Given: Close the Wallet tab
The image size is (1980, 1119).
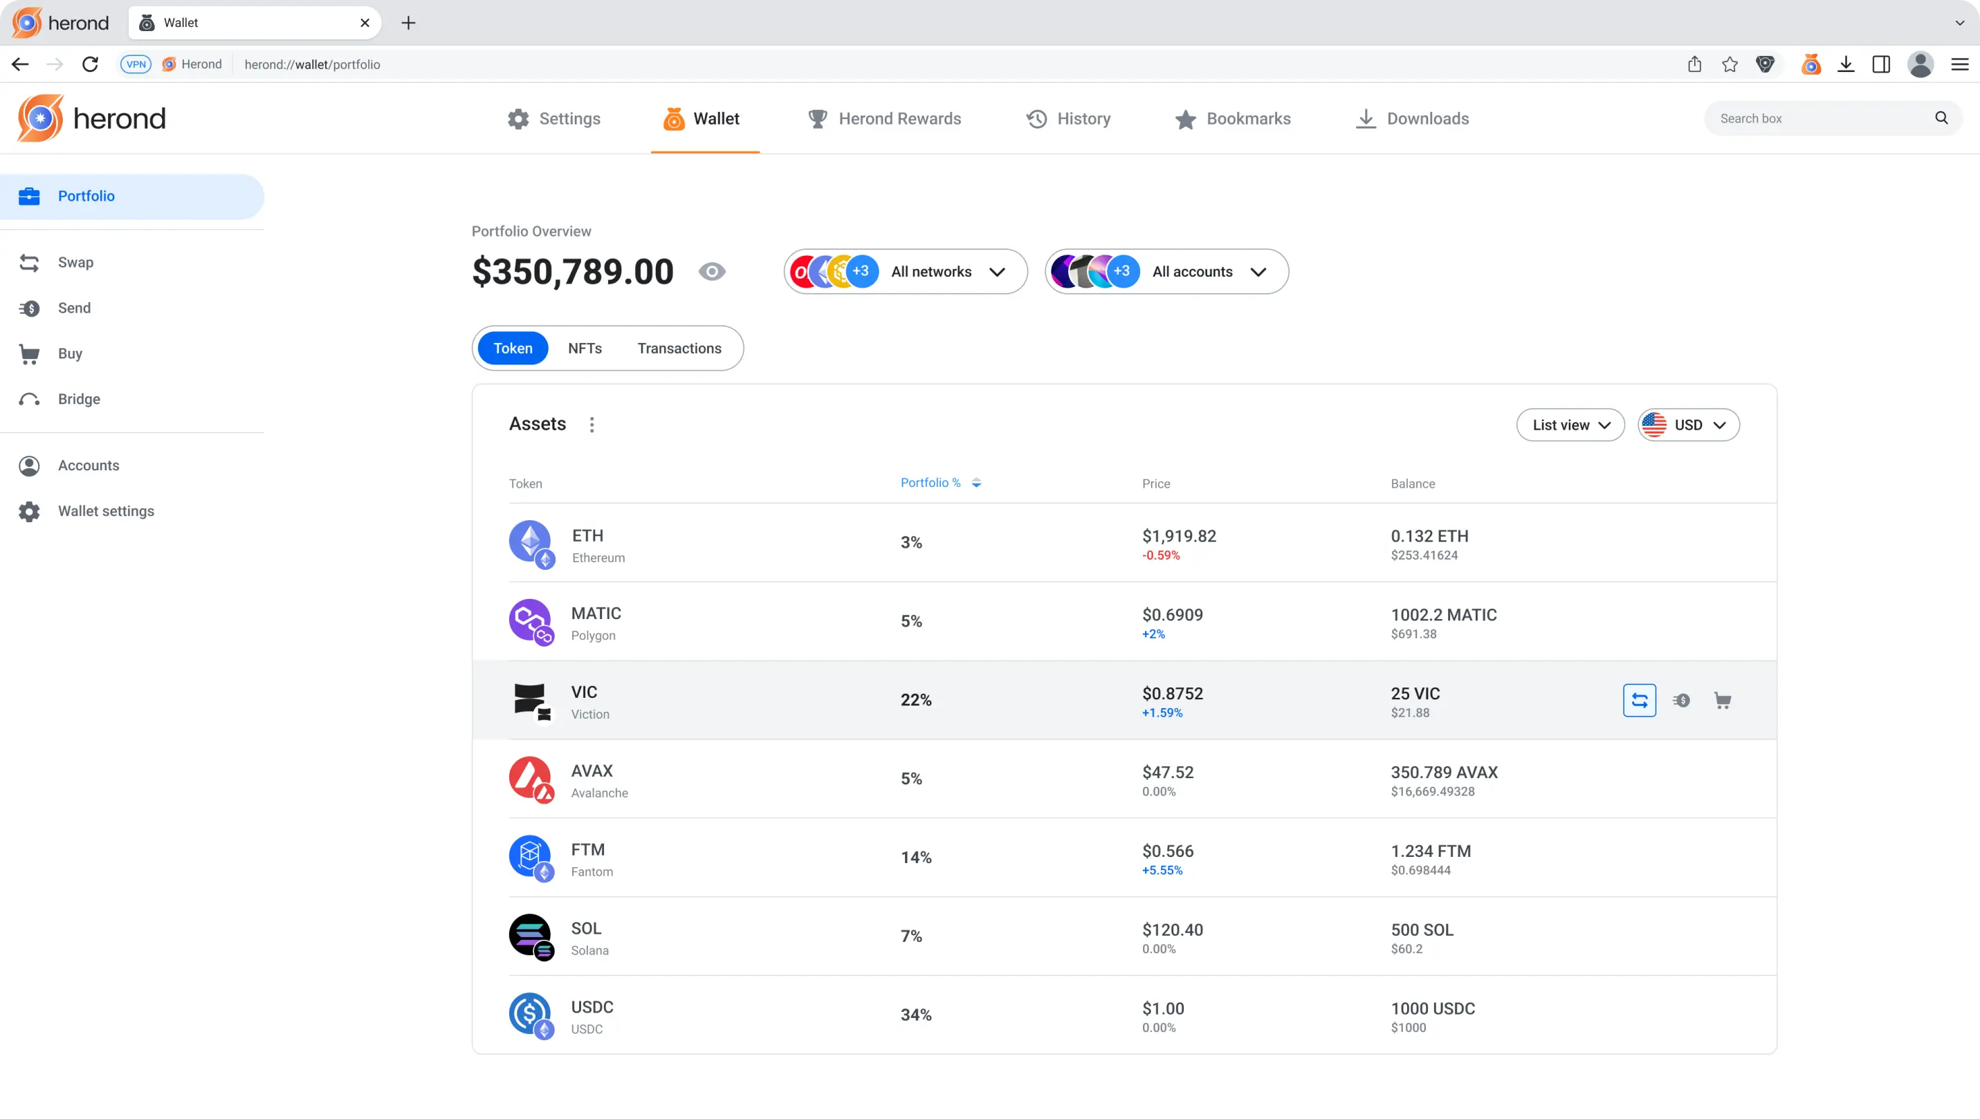Looking at the screenshot, I should coord(365,23).
